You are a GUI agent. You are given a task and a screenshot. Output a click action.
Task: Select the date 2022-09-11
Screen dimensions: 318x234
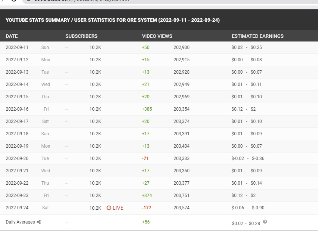[x=17, y=47]
